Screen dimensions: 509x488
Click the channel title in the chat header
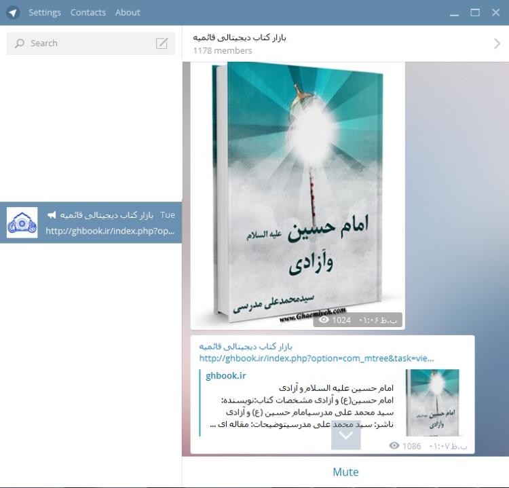(x=240, y=37)
